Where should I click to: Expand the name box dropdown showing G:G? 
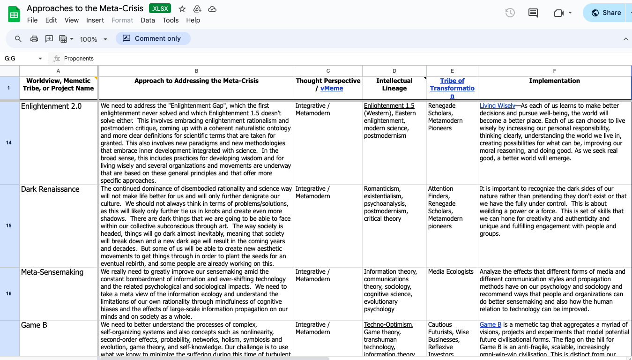tap(39, 58)
